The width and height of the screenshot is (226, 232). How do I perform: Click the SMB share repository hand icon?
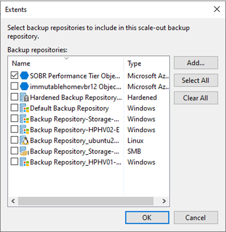pyautogui.click(x=24, y=151)
